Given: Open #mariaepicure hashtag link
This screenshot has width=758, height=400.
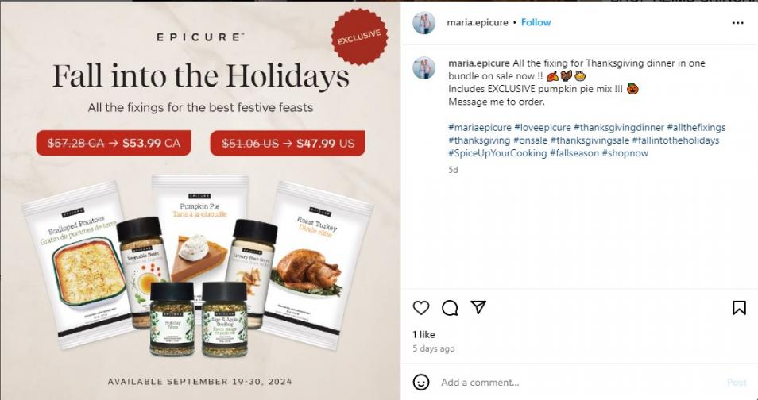Looking at the screenshot, I should [x=480, y=128].
